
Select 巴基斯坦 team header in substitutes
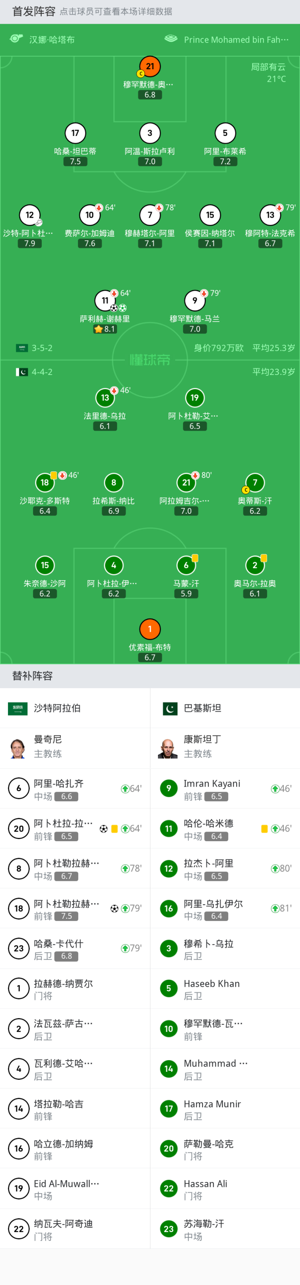coord(225,708)
